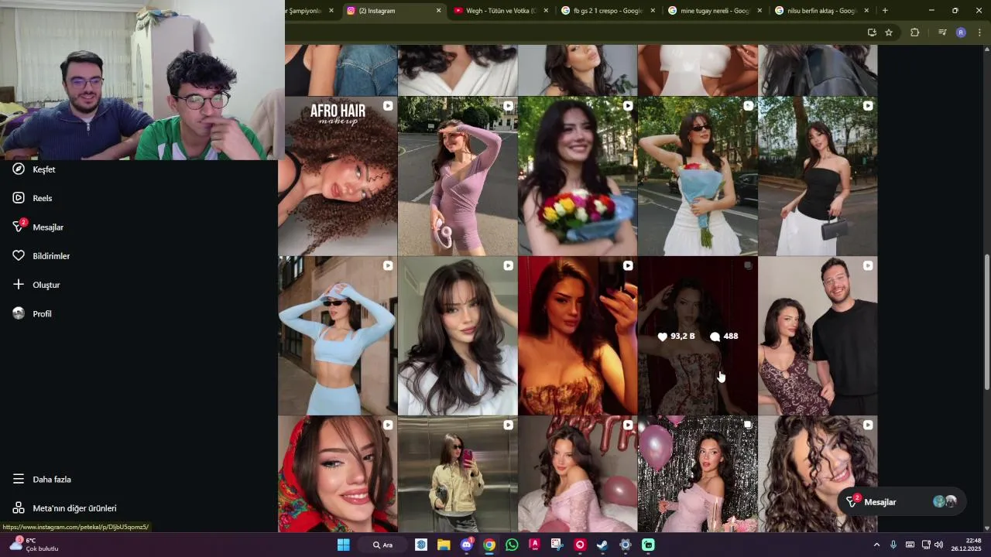The width and height of the screenshot is (991, 557).
Task: Click taskbar Ara search box
Action: [382, 545]
